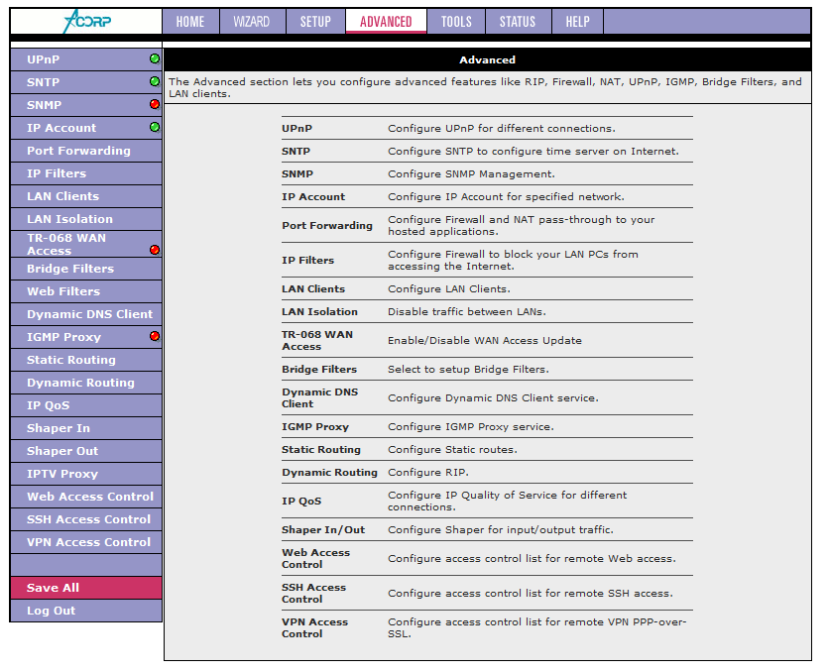Click the red SNMP status indicator
The height and width of the screenshot is (672, 829).
pos(155,105)
